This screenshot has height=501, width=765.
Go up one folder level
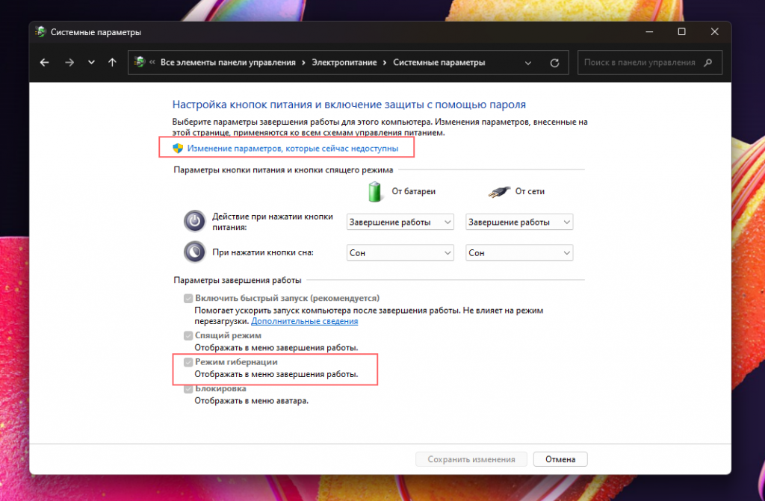(112, 63)
